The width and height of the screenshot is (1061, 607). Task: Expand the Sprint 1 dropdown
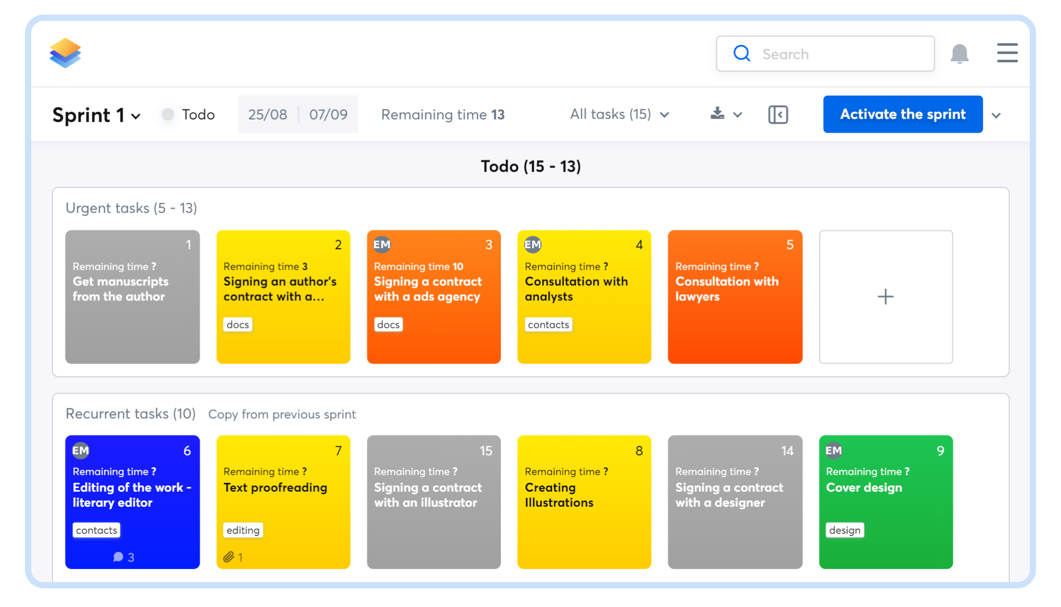[x=136, y=116]
